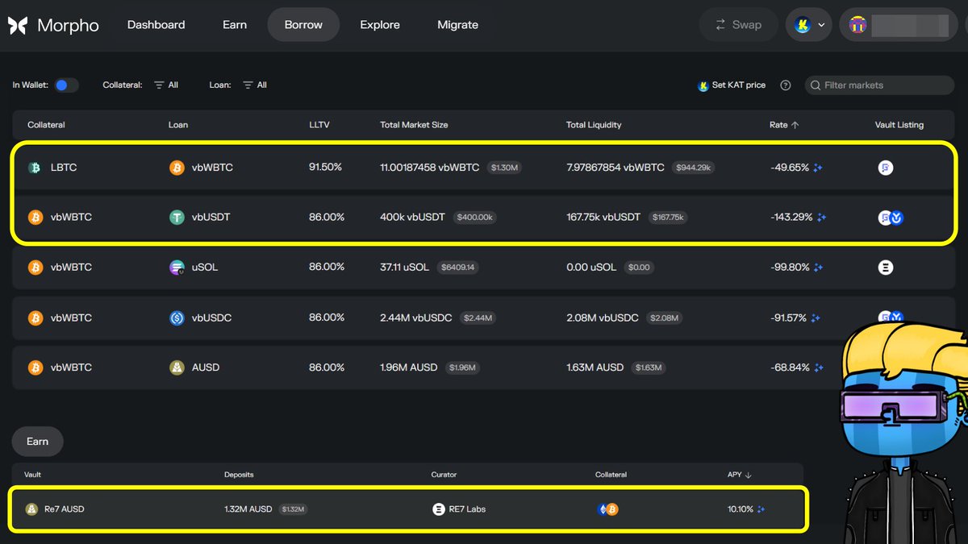Click 167.75k vbUSDT liquidity value
The width and height of the screenshot is (968, 544).
[603, 217]
